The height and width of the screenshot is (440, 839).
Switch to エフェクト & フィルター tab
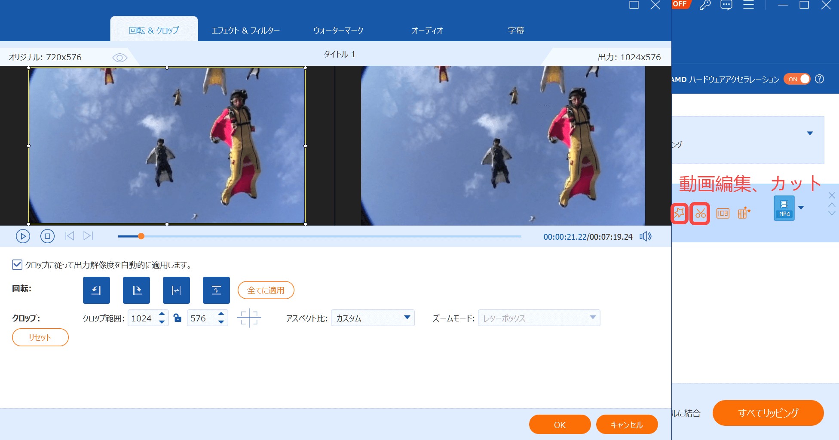(x=245, y=31)
